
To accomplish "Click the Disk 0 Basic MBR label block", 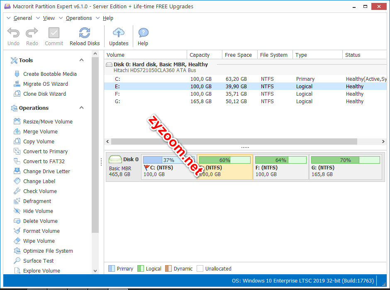I will (x=124, y=167).
